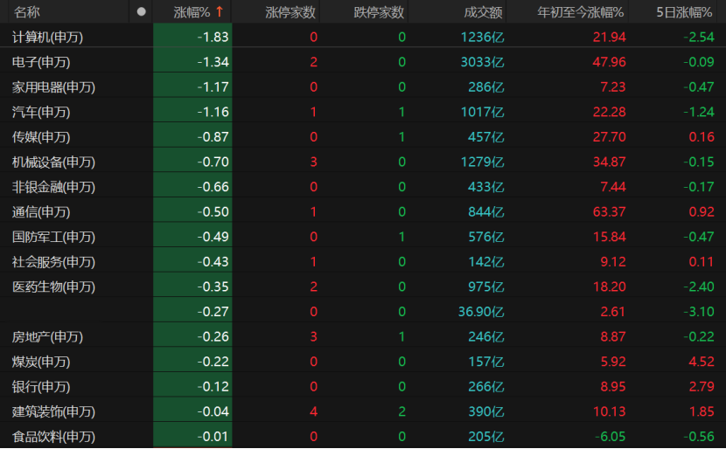Click turnover value 1279亿

point(482,162)
